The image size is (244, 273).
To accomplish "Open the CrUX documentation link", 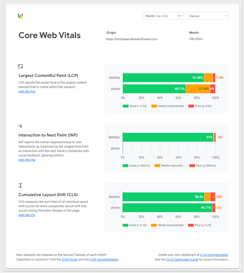I will click(104, 260).
